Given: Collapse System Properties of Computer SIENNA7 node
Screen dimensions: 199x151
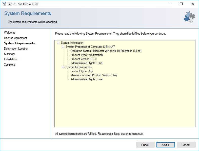Looking at the screenshot, I should tap(63, 47).
